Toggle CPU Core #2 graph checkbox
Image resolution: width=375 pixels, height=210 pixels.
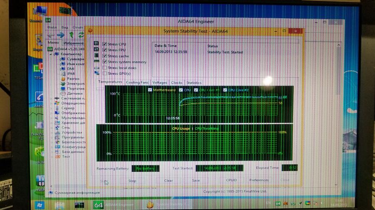225,90
